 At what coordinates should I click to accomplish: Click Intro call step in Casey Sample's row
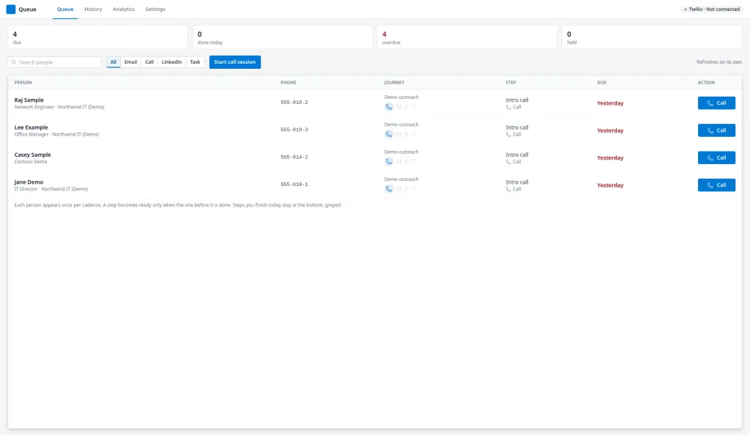tap(517, 155)
